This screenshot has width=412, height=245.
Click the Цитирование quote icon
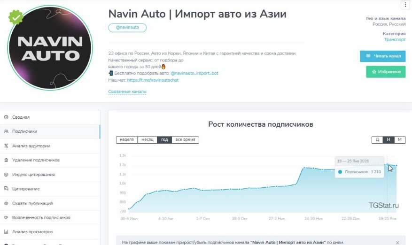(x=6, y=189)
